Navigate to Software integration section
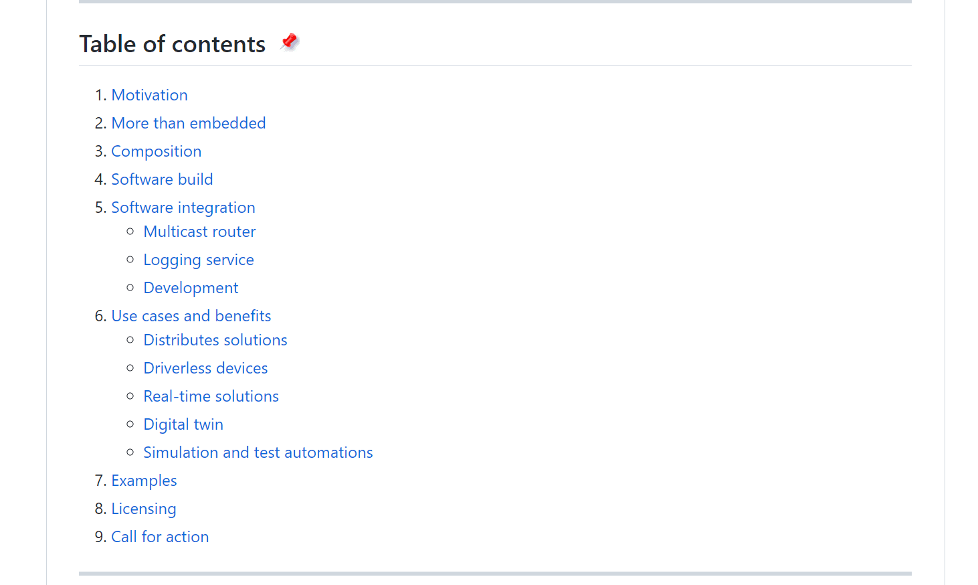 coord(183,207)
